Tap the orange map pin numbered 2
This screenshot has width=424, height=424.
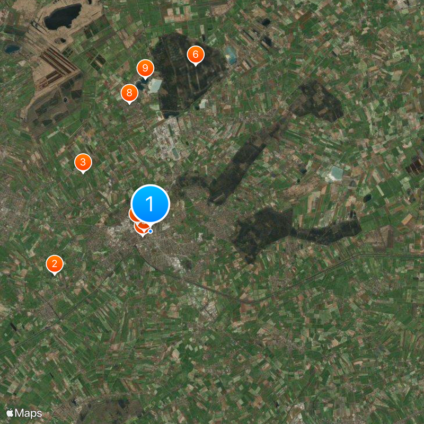55,264
